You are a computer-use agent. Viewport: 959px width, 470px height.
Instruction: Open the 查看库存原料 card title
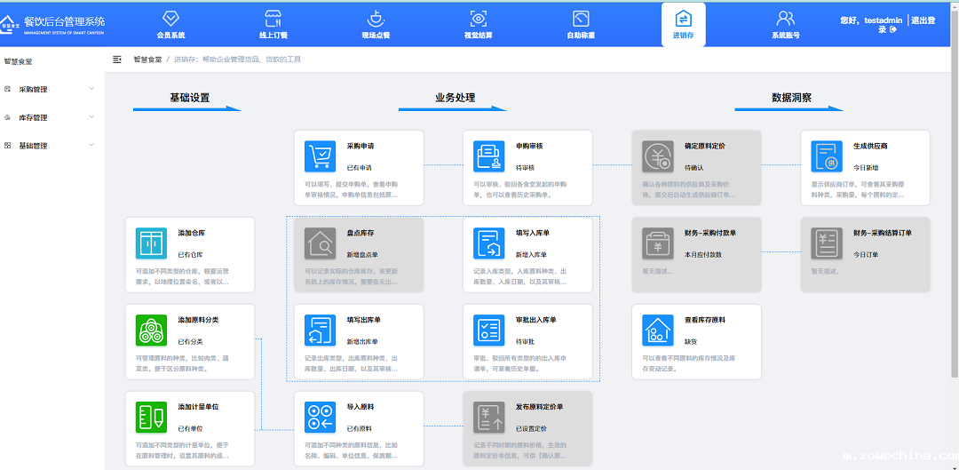(704, 320)
